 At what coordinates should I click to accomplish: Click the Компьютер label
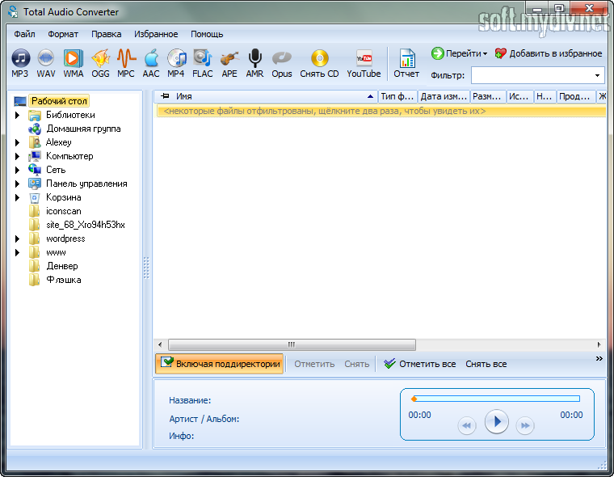[69, 156]
